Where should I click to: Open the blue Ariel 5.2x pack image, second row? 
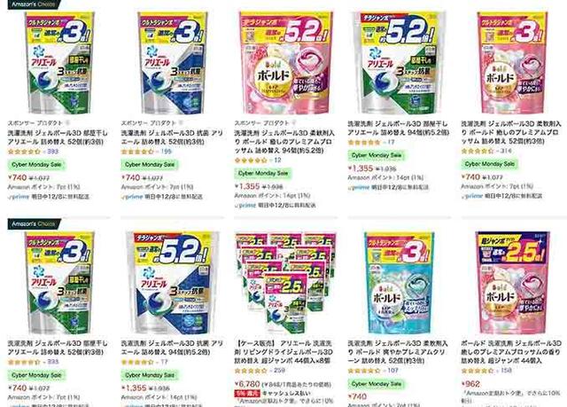173,283
